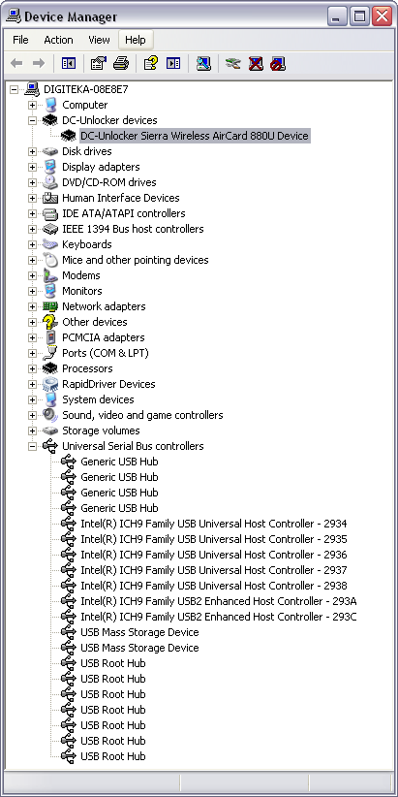Click the Device Manager title bar icon
Image resolution: width=398 pixels, height=797 pixels.
14,16
